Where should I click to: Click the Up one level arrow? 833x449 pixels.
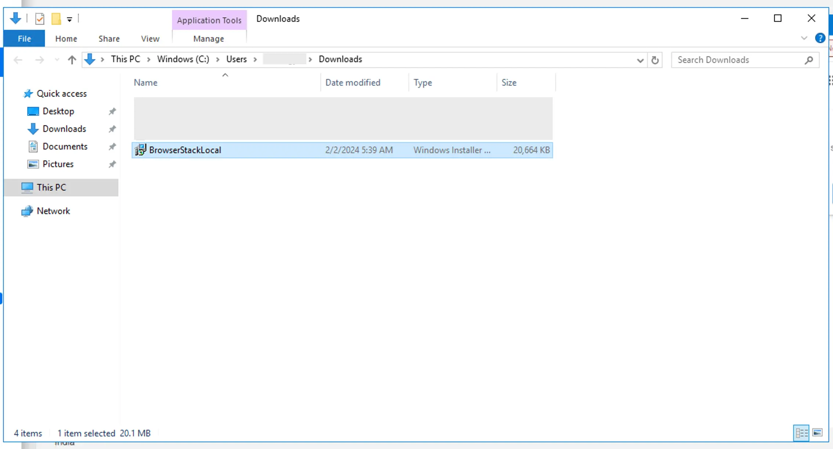pos(72,60)
